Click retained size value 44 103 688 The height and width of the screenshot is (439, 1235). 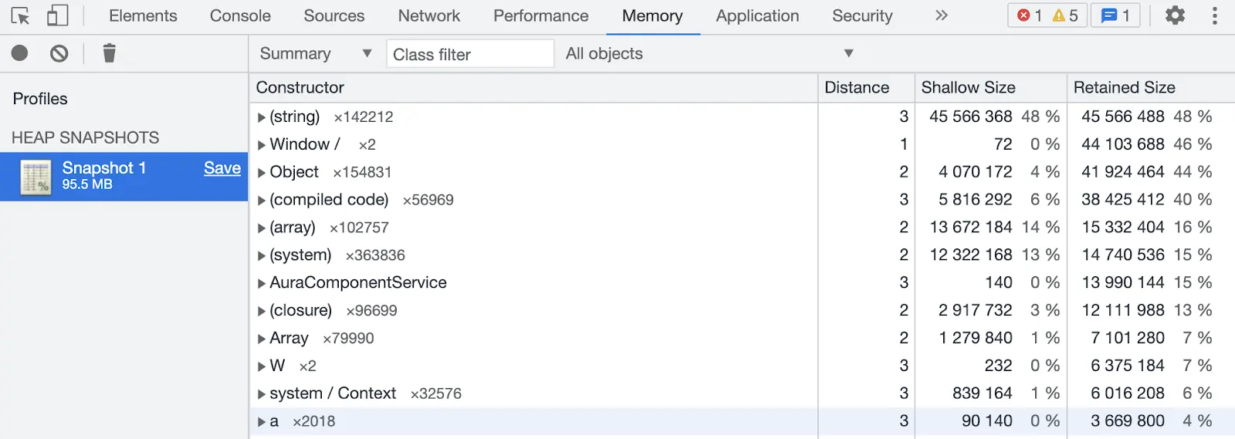coord(1123,144)
